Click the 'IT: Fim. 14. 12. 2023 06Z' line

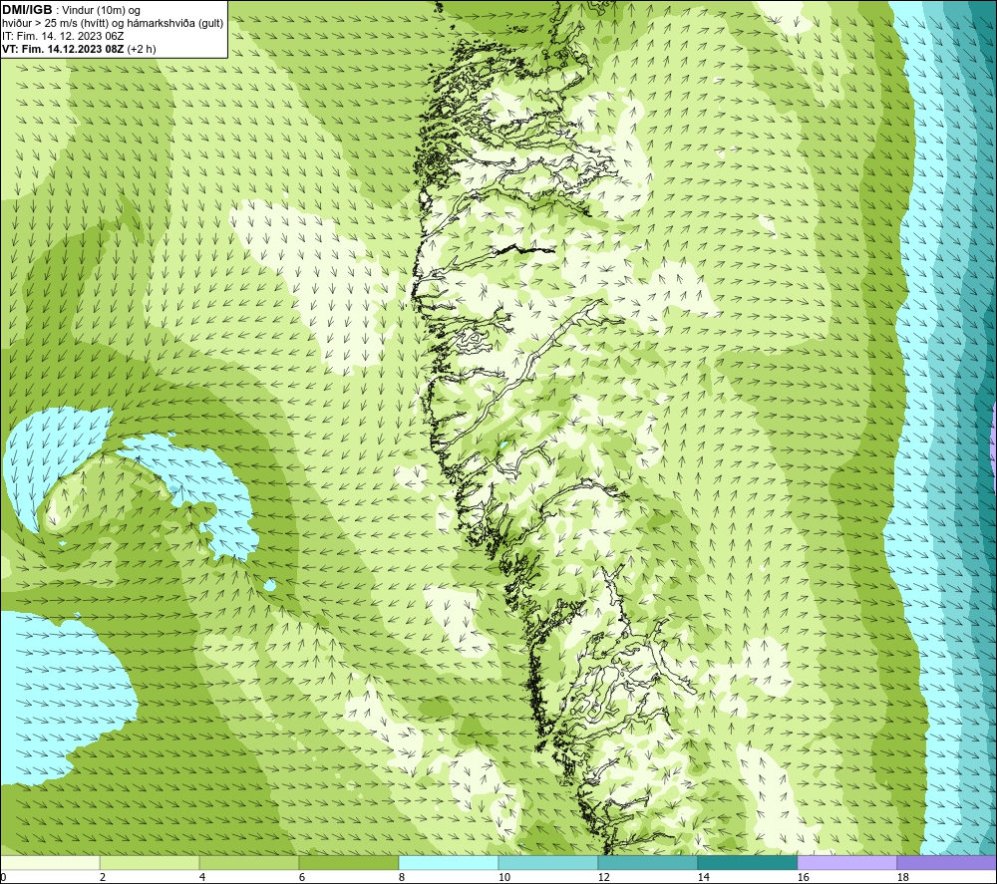(x=63, y=36)
